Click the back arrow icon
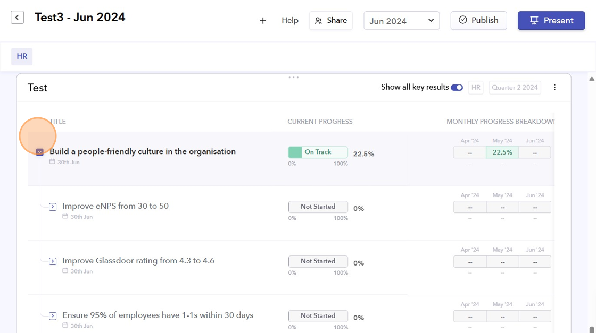The width and height of the screenshot is (596, 333). pos(18,18)
